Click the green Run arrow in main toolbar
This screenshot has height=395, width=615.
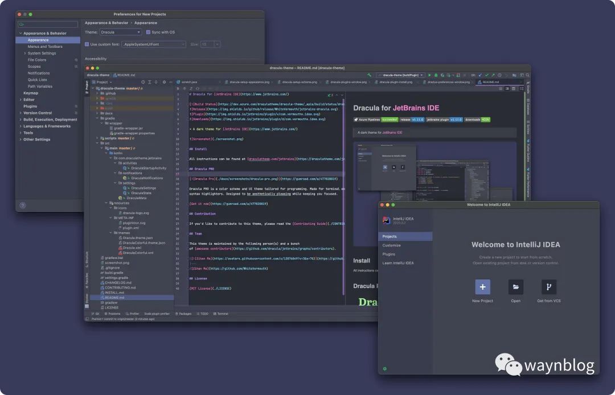coord(429,75)
